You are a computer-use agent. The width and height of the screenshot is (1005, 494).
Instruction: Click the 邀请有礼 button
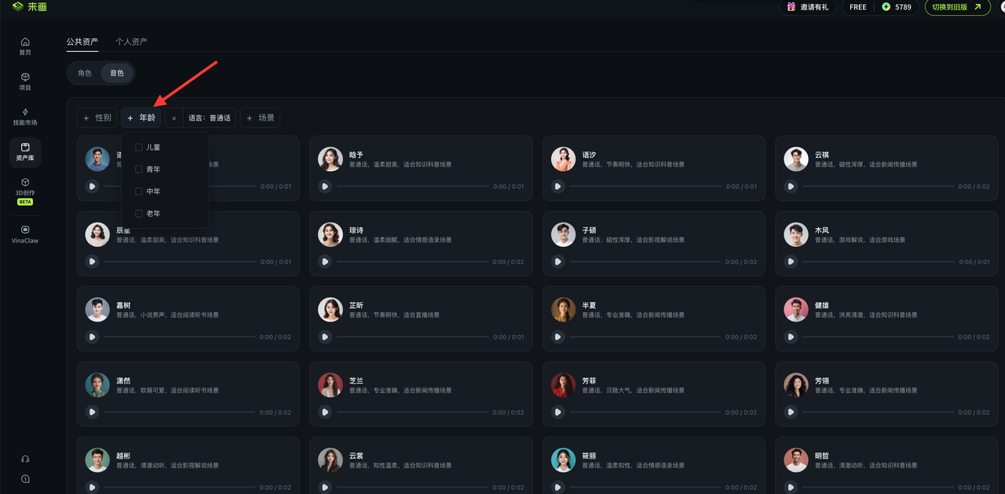(x=807, y=7)
